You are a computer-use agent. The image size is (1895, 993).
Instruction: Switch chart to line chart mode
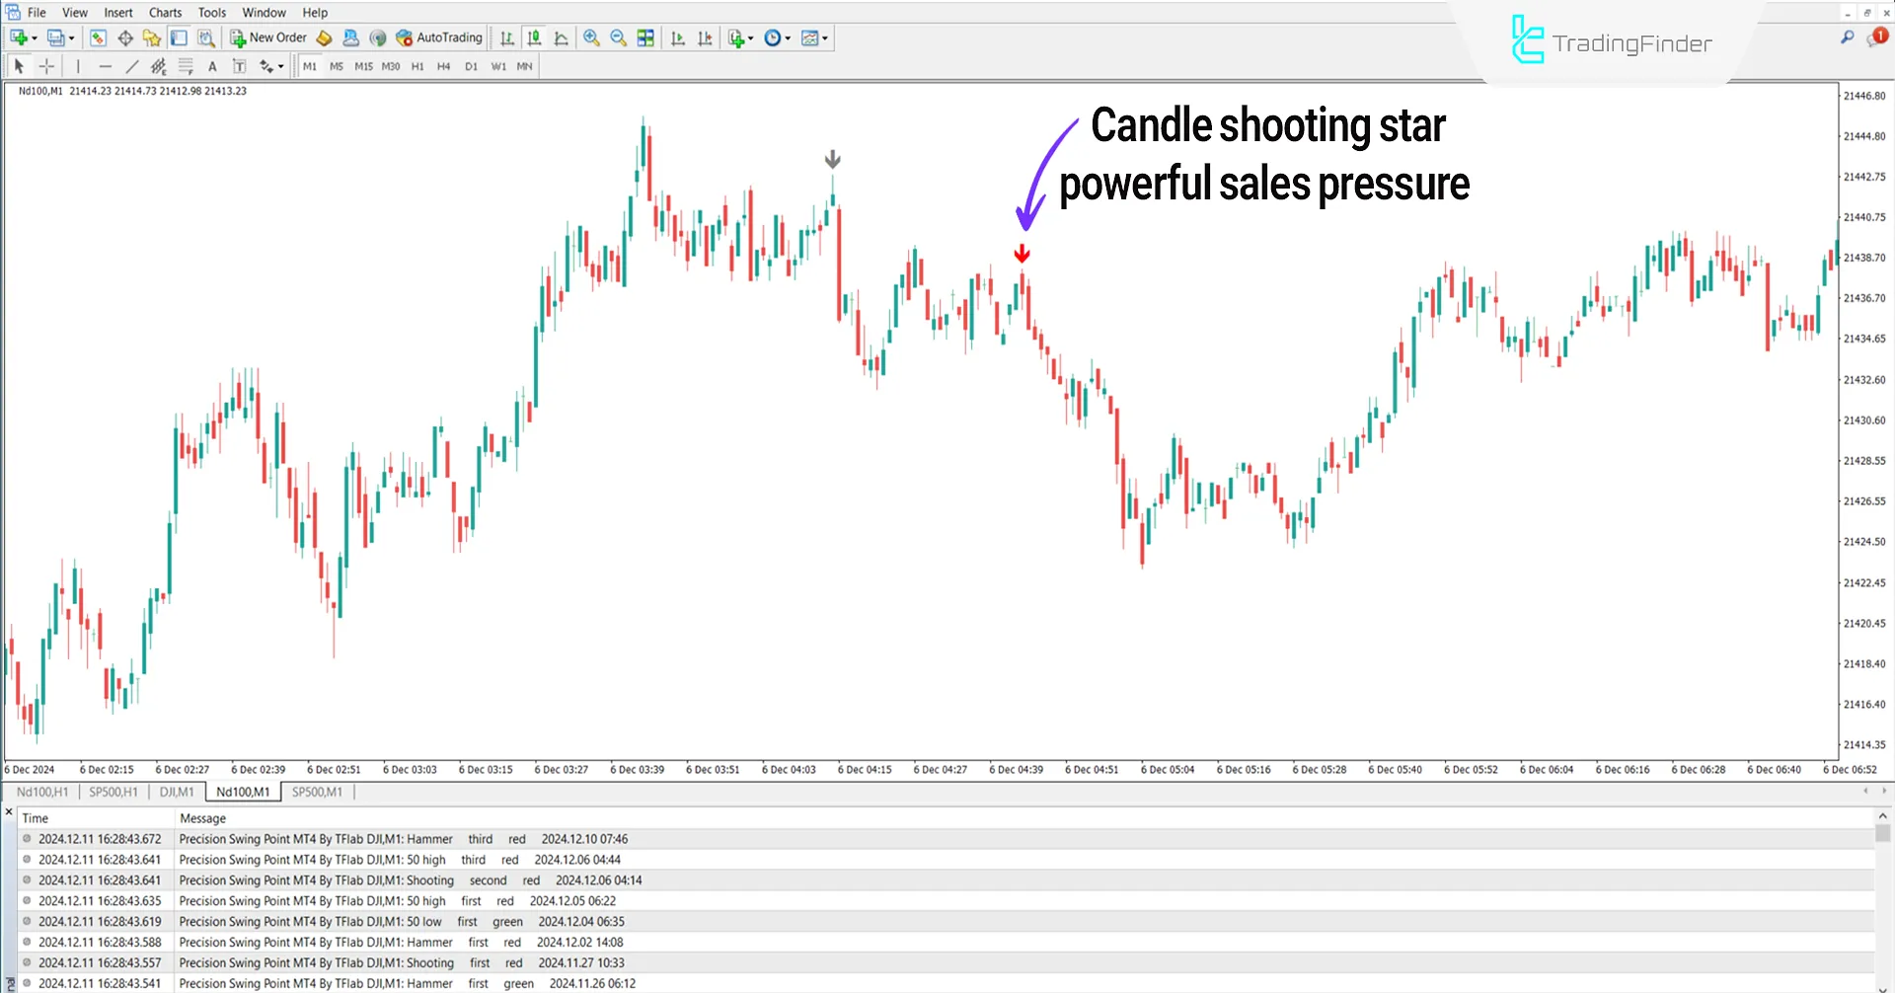(561, 38)
